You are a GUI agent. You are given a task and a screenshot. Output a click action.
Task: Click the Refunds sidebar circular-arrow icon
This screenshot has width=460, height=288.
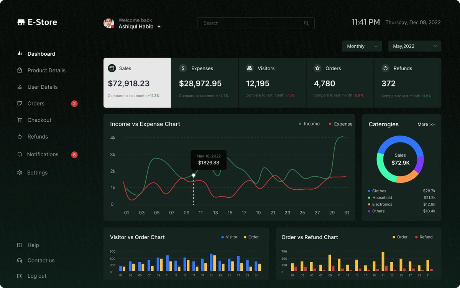point(20,137)
